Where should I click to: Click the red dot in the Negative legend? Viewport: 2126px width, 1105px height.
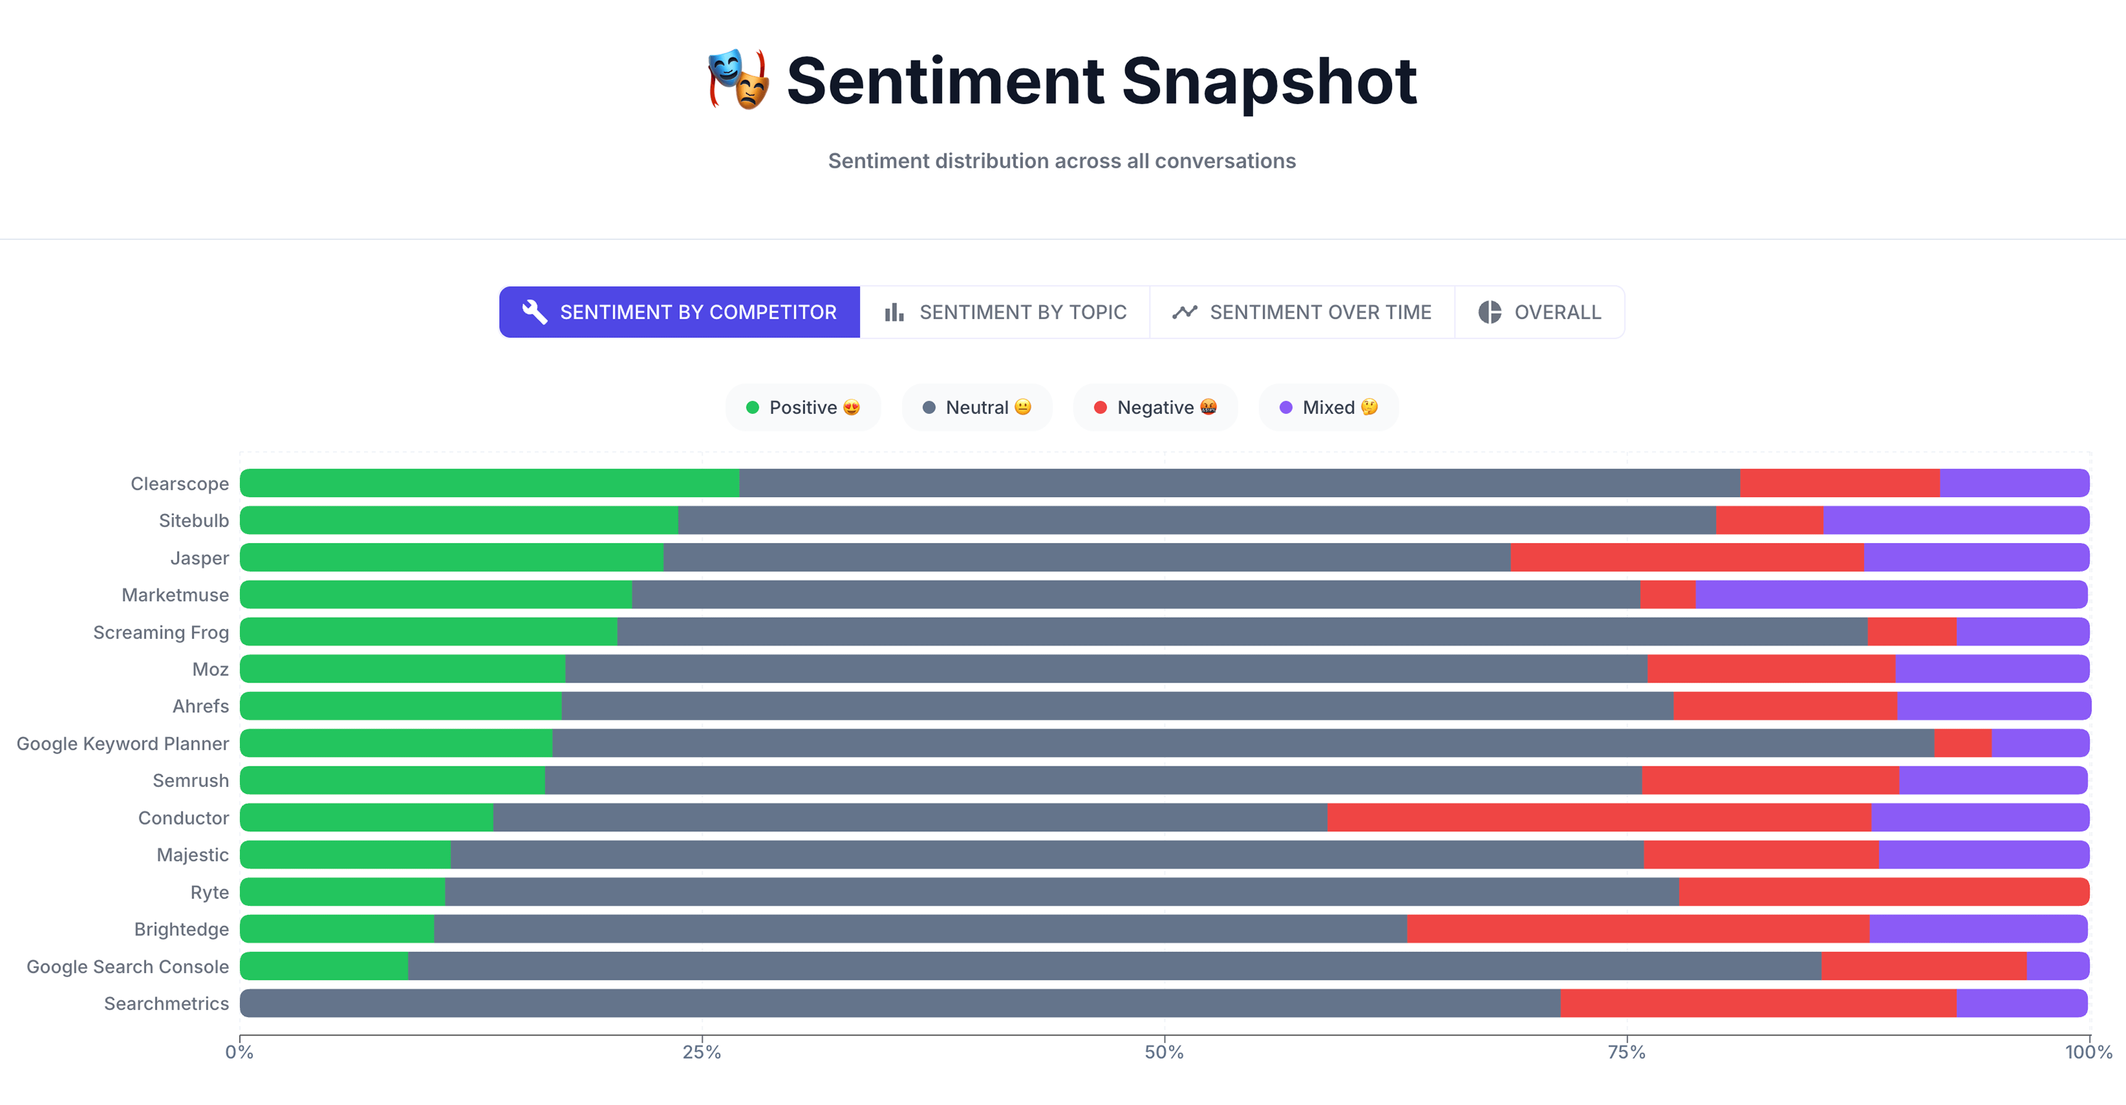point(1100,406)
